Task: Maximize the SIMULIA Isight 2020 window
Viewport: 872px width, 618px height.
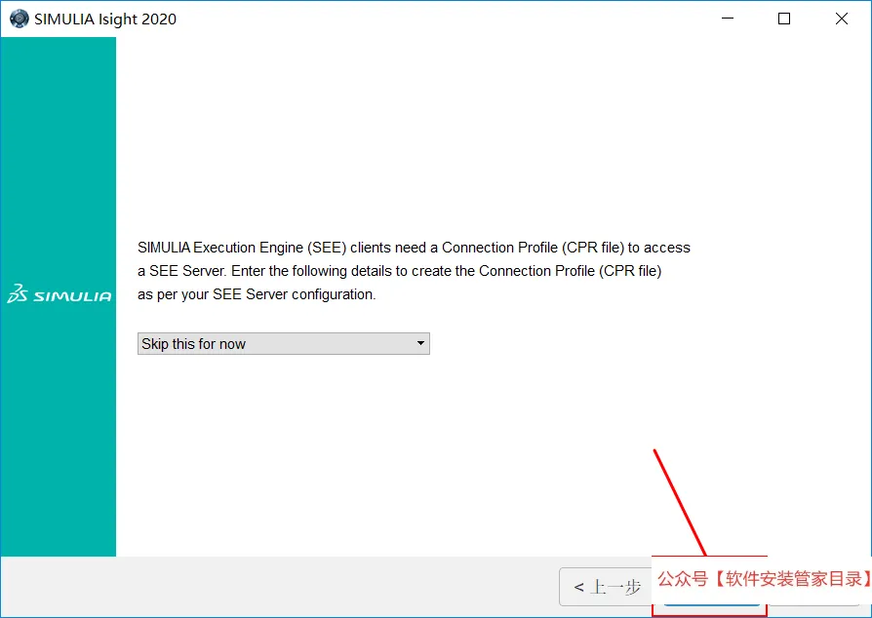Action: coord(784,19)
